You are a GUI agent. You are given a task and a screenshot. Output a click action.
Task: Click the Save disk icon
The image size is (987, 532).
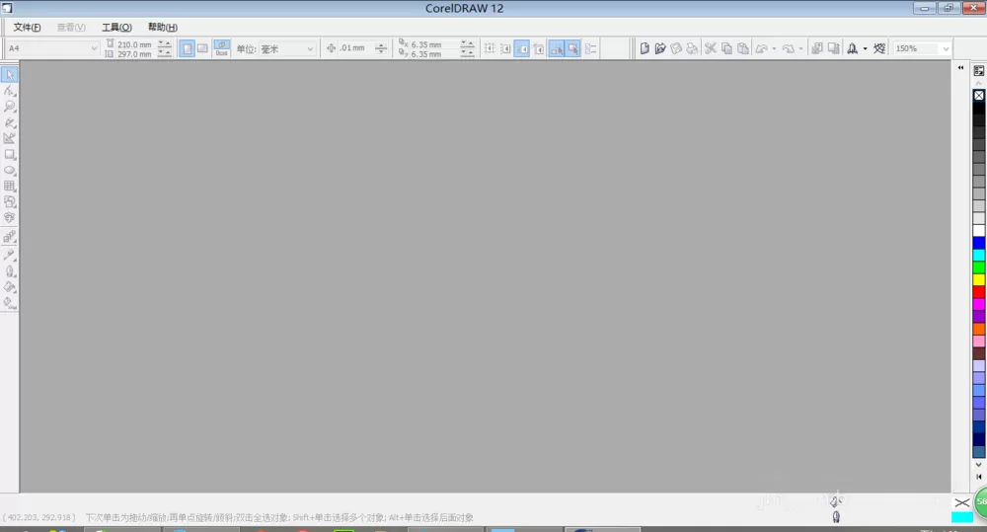pos(676,48)
